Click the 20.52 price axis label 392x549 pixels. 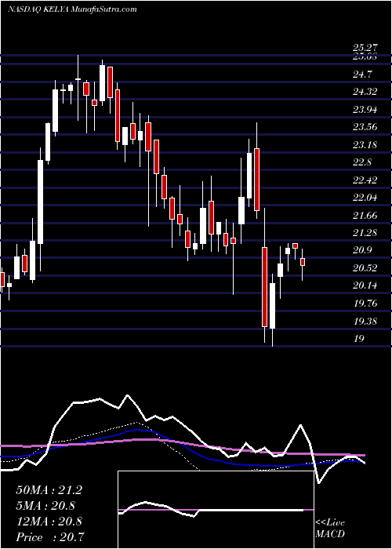365,268
